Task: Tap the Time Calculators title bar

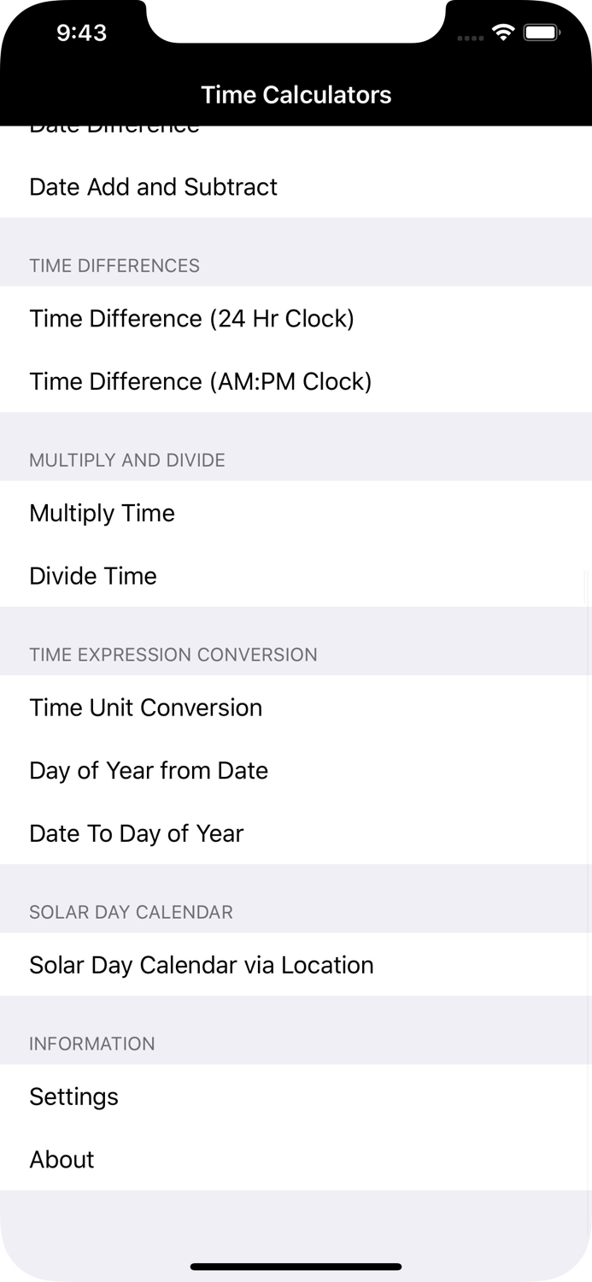Action: point(296,95)
